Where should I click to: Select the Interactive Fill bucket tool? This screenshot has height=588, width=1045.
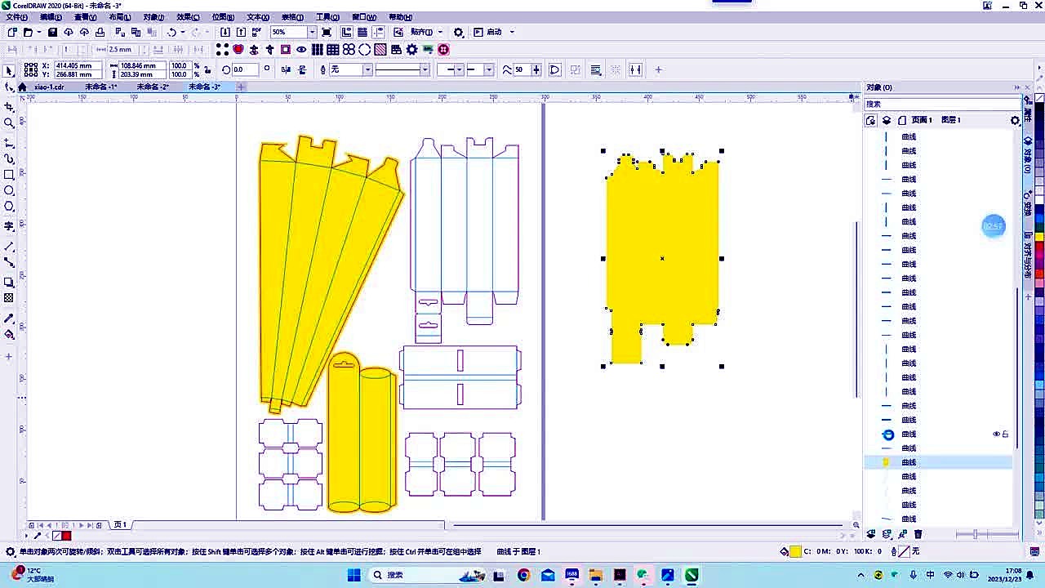(9, 334)
